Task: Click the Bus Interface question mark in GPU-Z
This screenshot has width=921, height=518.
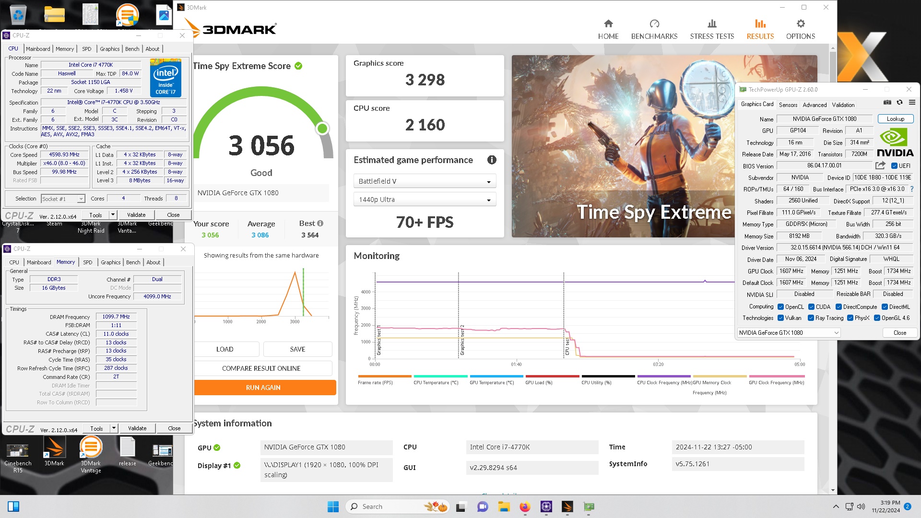Action: coord(912,189)
